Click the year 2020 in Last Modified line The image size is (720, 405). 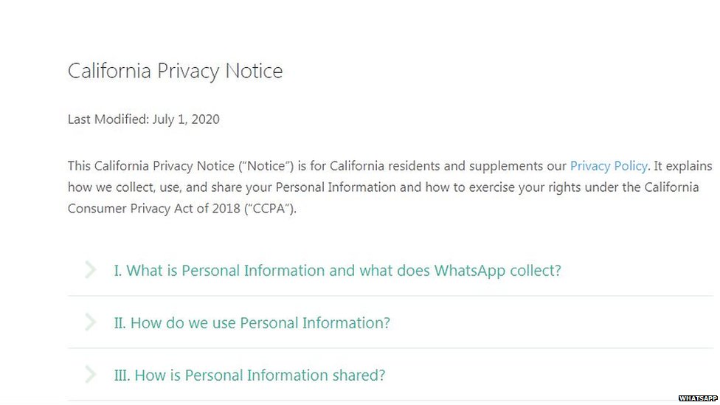[205, 119]
